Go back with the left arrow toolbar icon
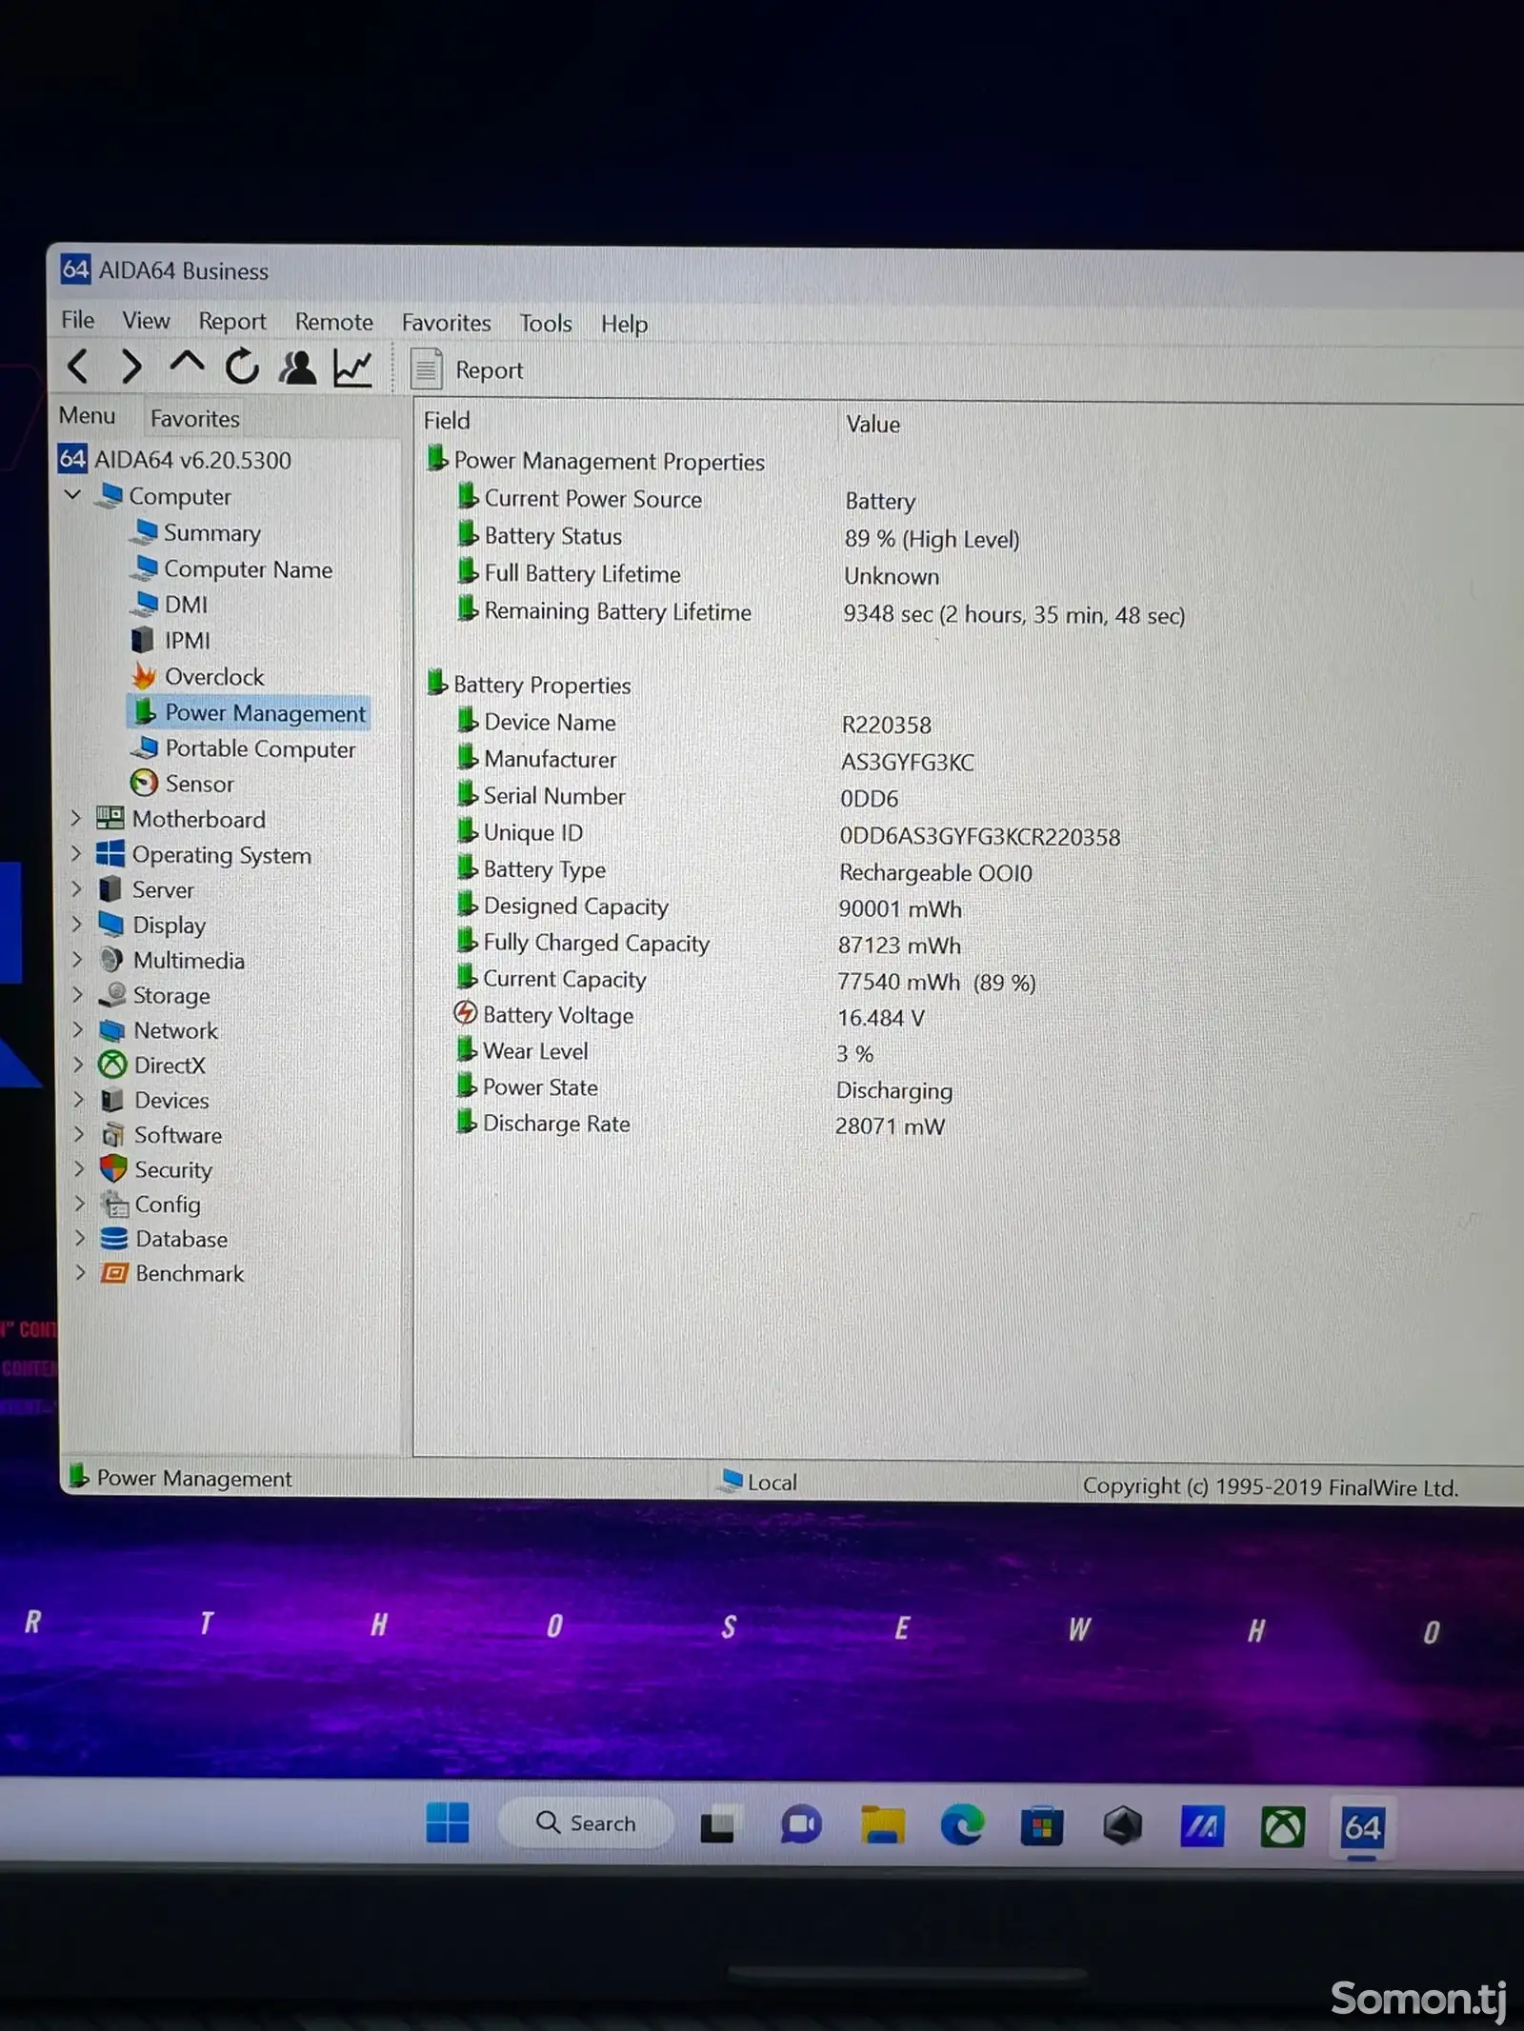This screenshot has width=1524, height=2031. [78, 366]
